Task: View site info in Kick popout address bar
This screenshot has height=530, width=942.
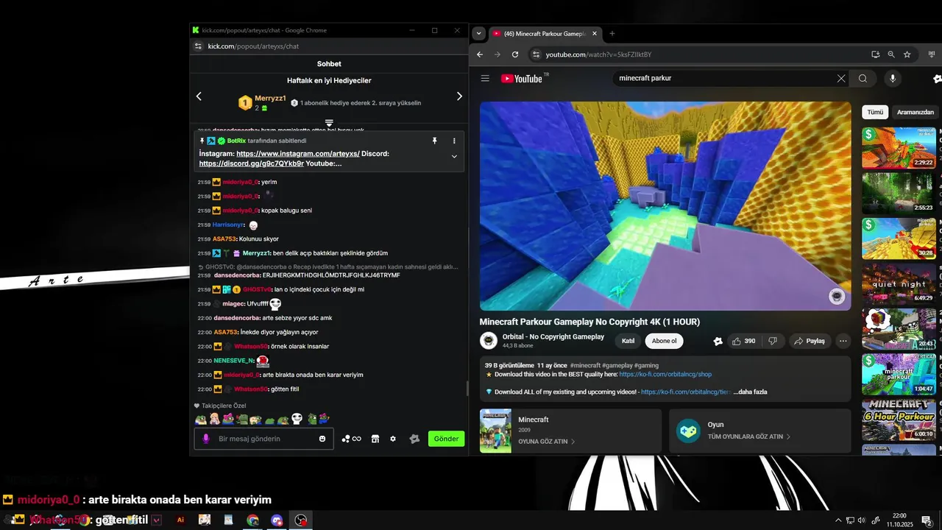Action: (198, 46)
